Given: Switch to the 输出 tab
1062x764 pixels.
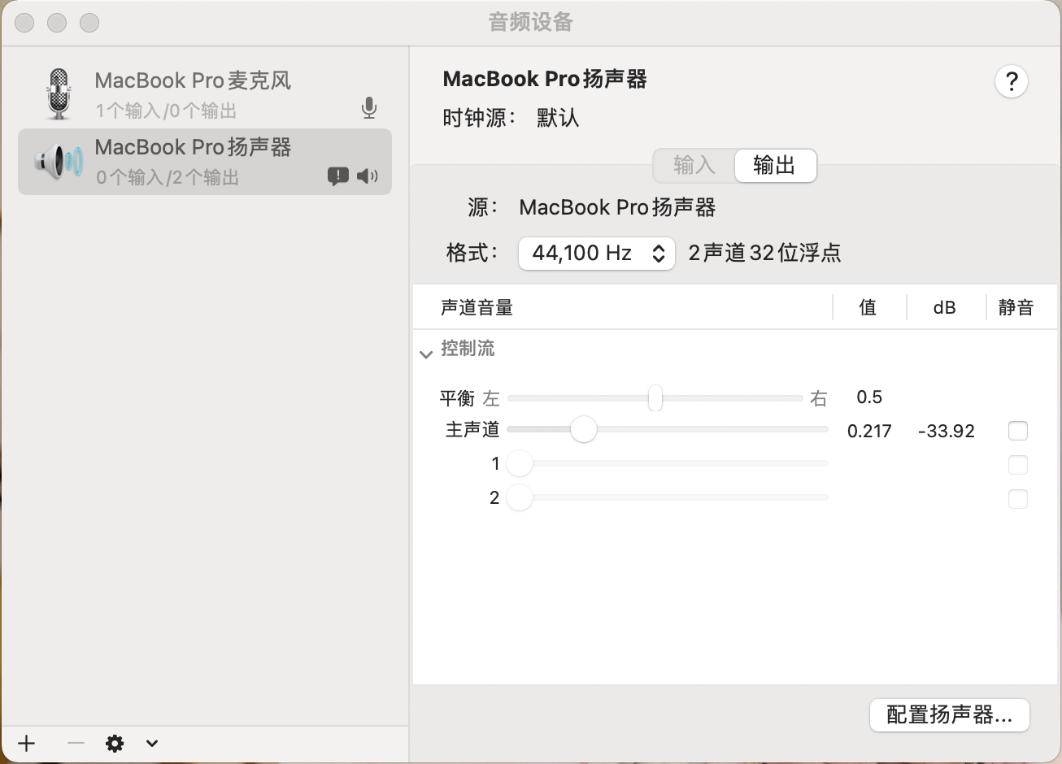Looking at the screenshot, I should 775,166.
